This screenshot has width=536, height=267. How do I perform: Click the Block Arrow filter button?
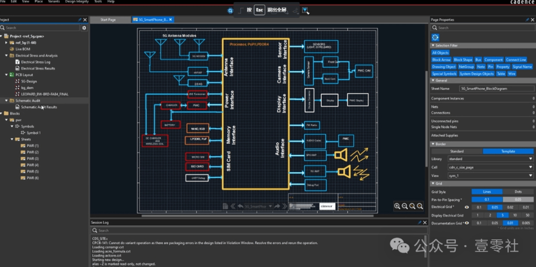(x=441, y=60)
